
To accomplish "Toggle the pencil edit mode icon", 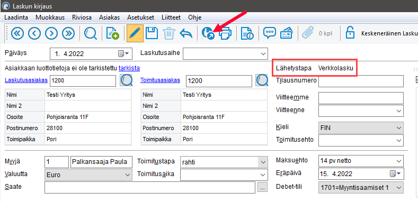I will 135,33.
